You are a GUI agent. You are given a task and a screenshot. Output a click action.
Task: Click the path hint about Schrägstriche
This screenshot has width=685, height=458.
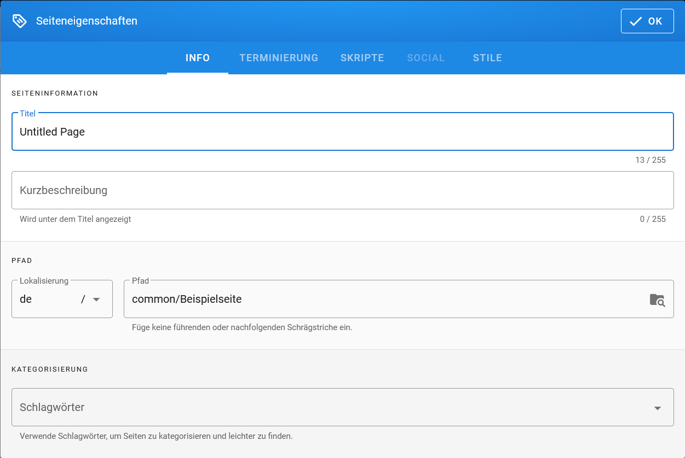[242, 328]
